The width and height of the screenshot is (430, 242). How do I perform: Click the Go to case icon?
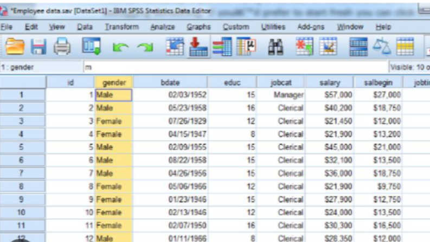pos(175,46)
